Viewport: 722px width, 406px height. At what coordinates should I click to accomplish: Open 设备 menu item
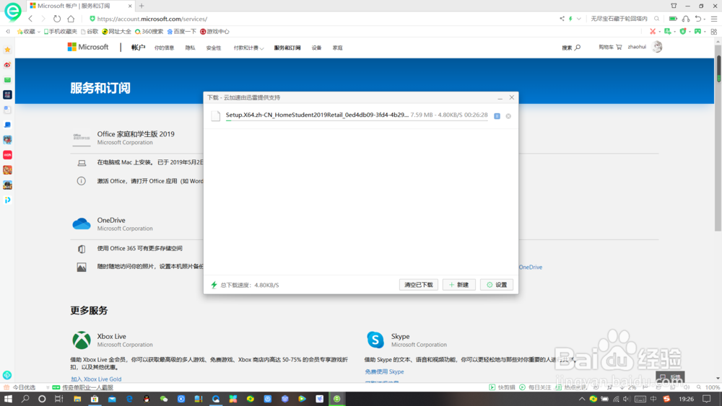(316, 48)
